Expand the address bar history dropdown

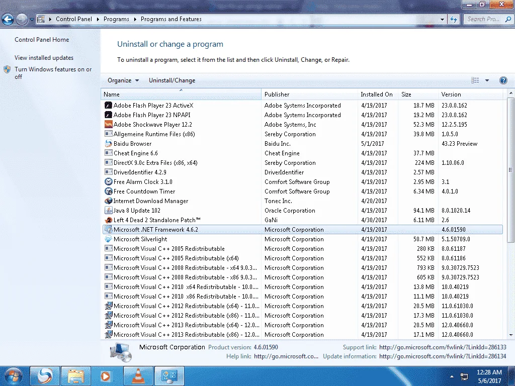point(442,20)
